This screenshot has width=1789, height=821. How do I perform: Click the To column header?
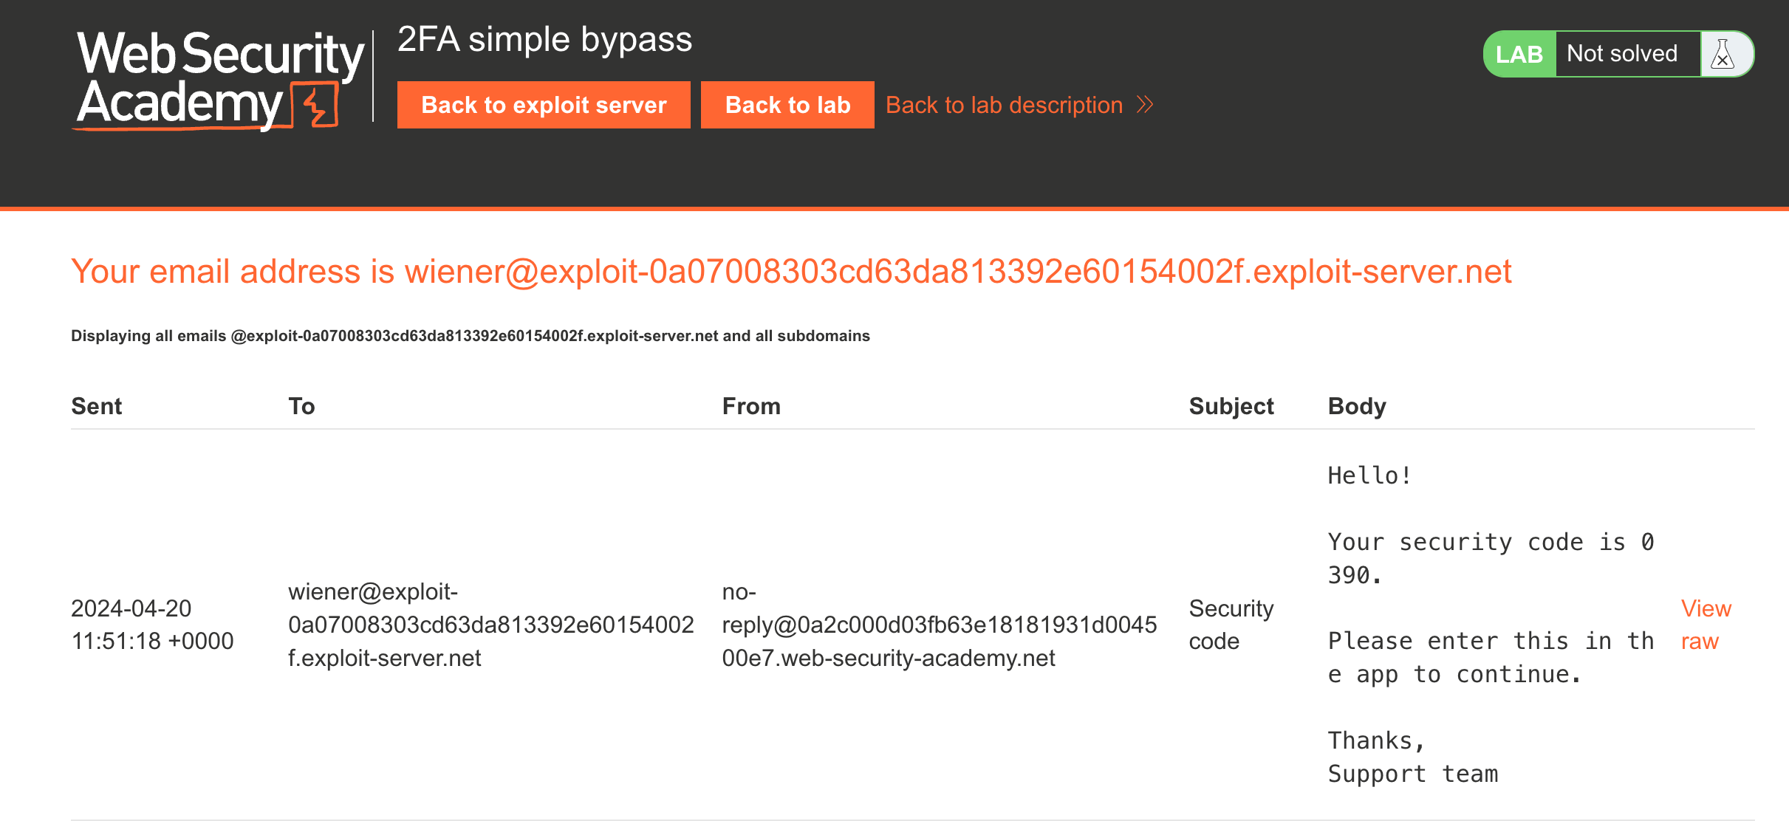tap(301, 406)
